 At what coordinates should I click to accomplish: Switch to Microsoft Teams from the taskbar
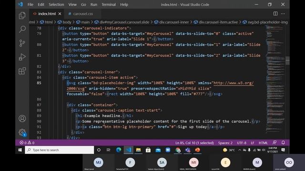tap(188, 150)
